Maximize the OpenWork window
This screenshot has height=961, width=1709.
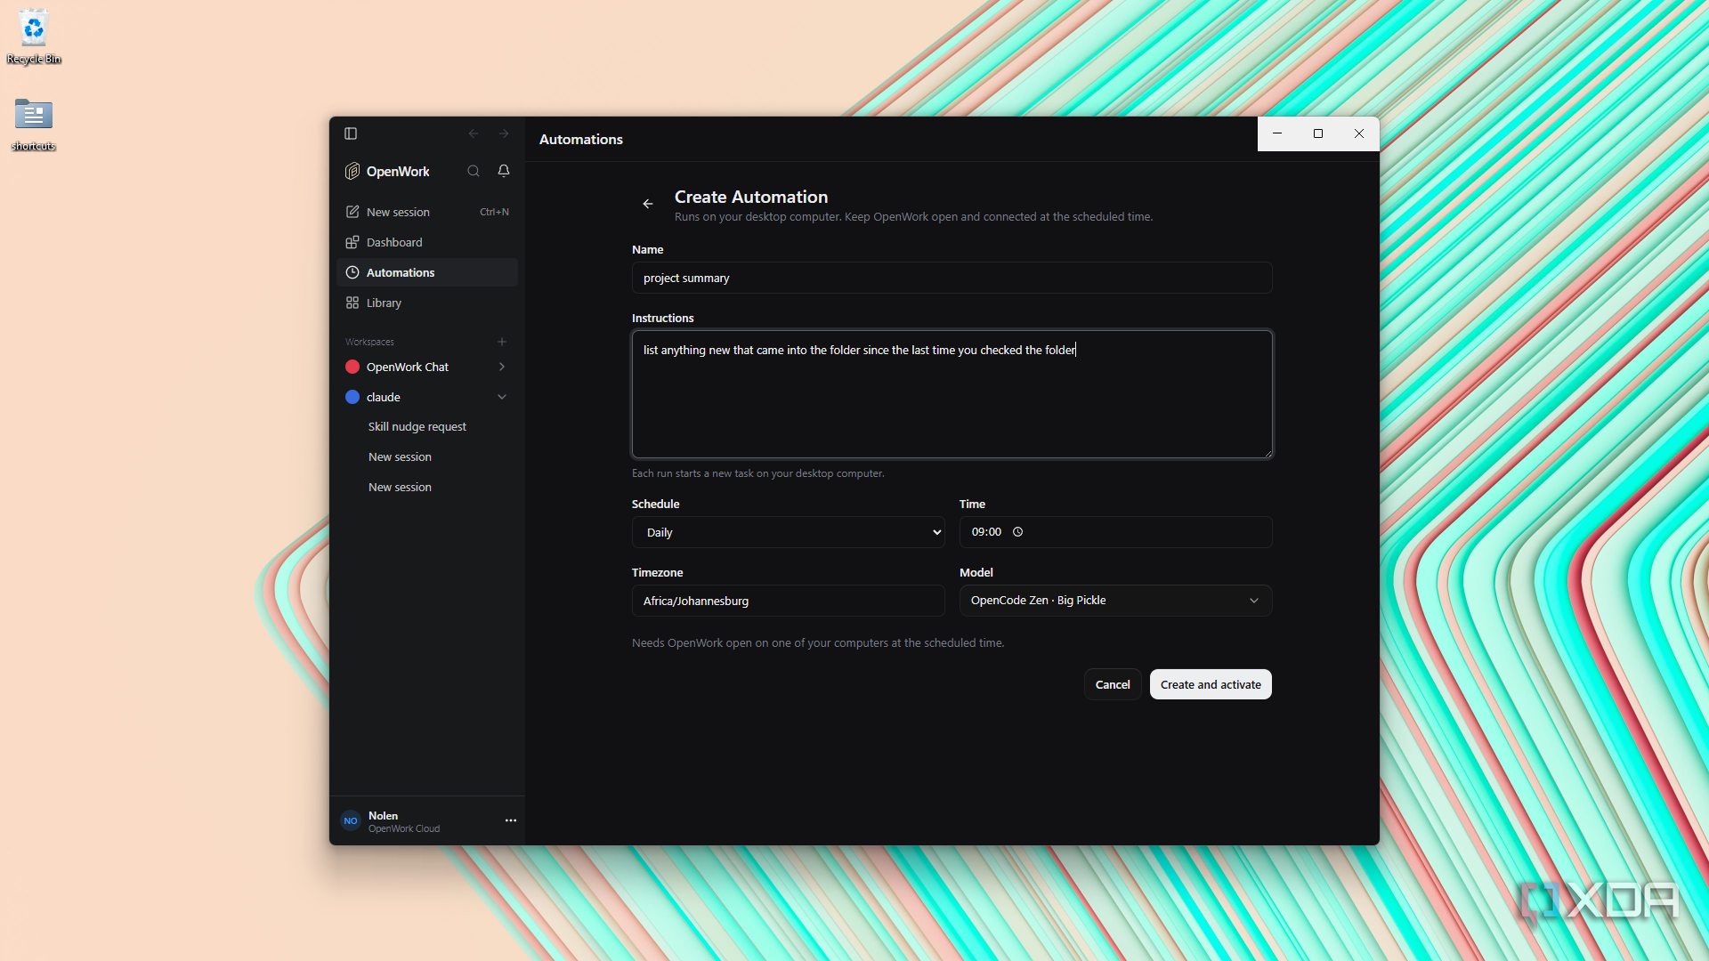(1318, 133)
